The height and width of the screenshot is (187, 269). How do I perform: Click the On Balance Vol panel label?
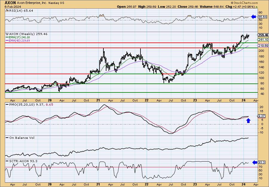[x=22, y=138]
